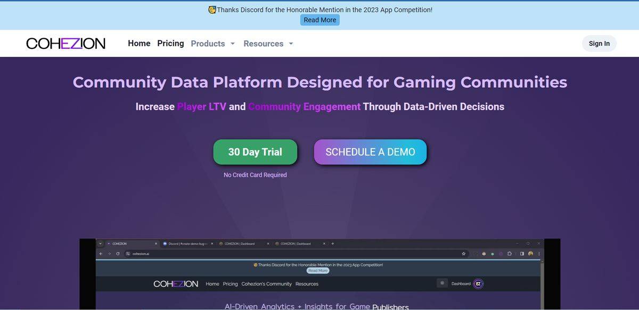Switch to the Discord tab in the preview

click(186, 244)
